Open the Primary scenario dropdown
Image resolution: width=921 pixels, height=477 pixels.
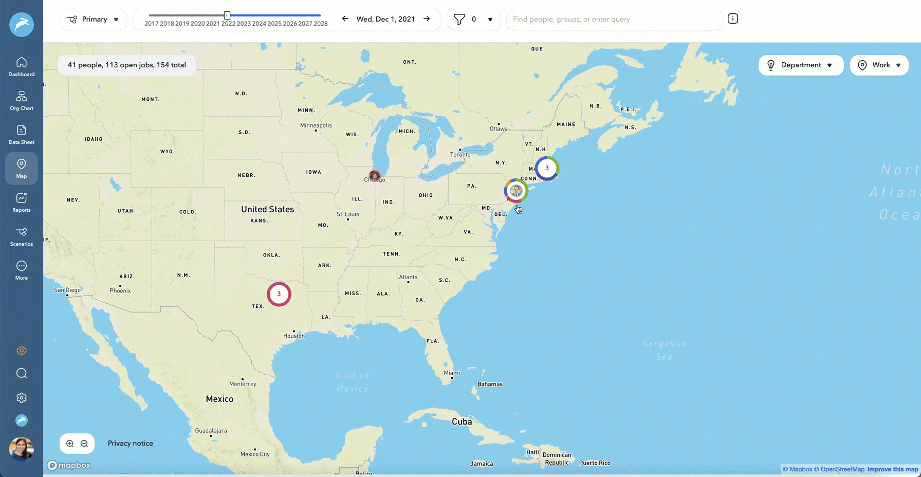(x=93, y=19)
